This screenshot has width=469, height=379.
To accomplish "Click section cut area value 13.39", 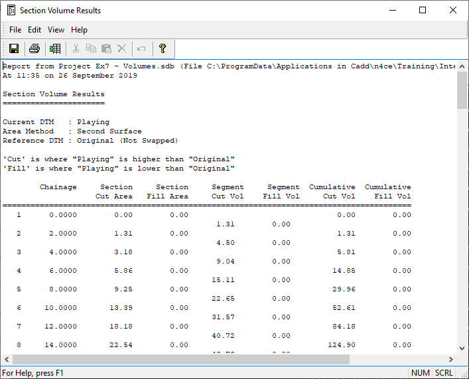I will 121,307.
